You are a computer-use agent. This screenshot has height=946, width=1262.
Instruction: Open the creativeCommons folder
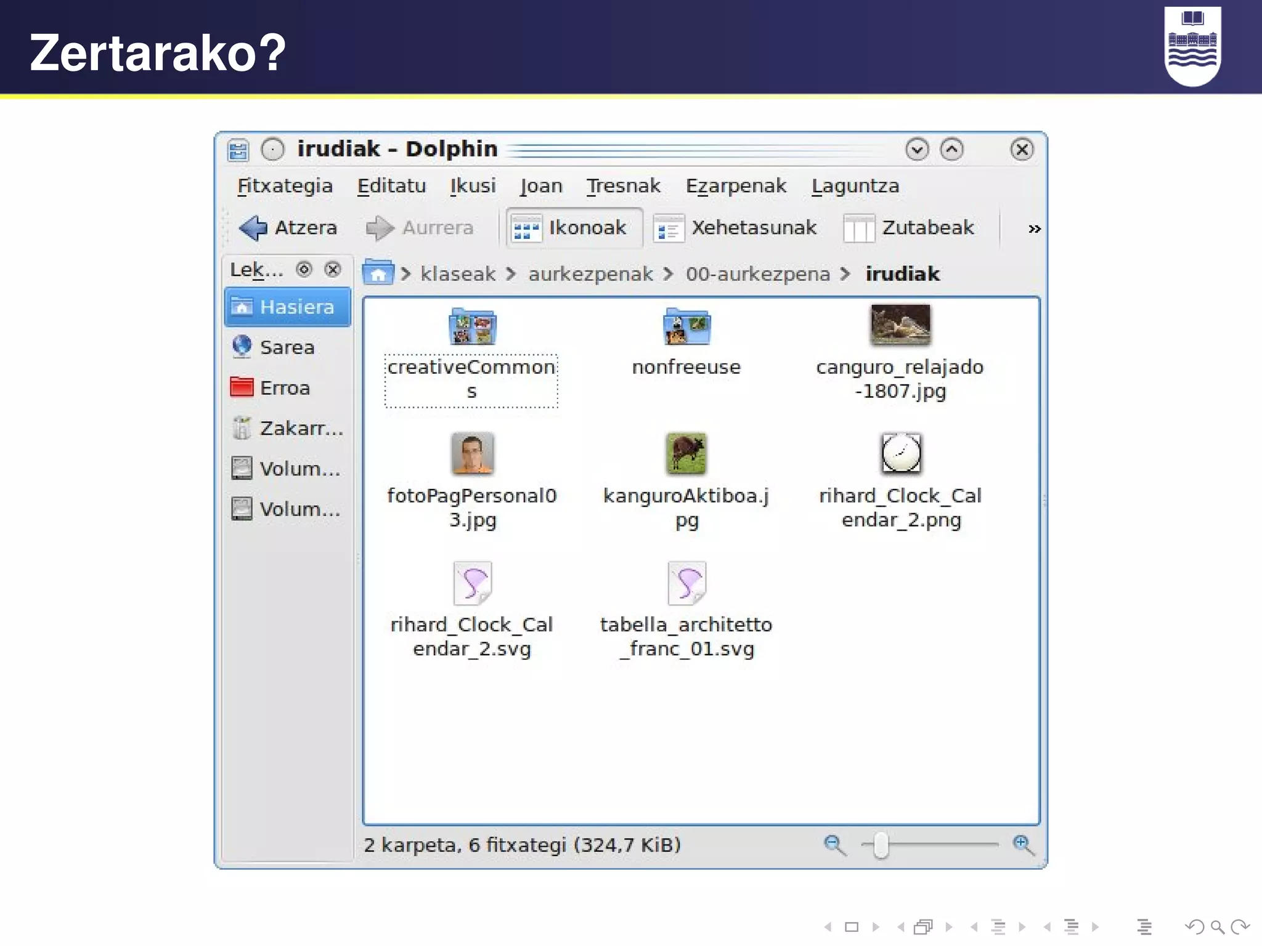tap(472, 326)
